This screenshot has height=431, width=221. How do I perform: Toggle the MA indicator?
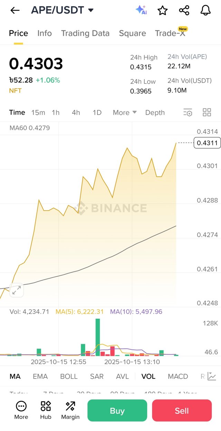point(15,376)
